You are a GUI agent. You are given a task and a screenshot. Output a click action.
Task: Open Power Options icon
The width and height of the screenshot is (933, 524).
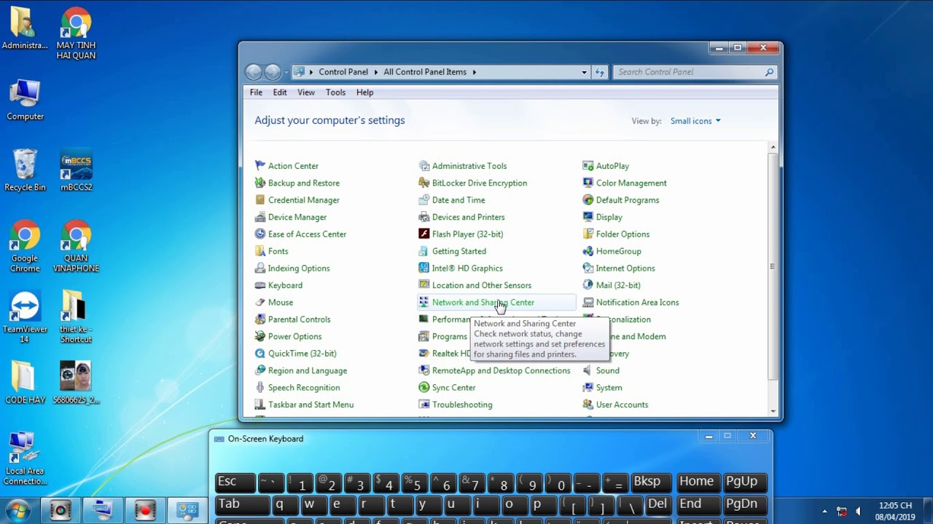click(x=260, y=336)
